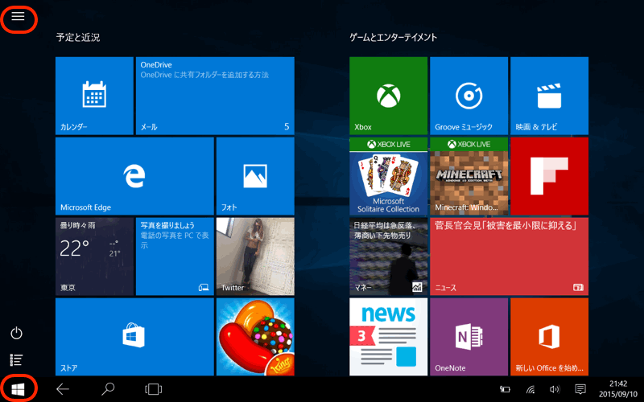Adjust volume via speaker tray icon
644x402 pixels.
[555, 389]
